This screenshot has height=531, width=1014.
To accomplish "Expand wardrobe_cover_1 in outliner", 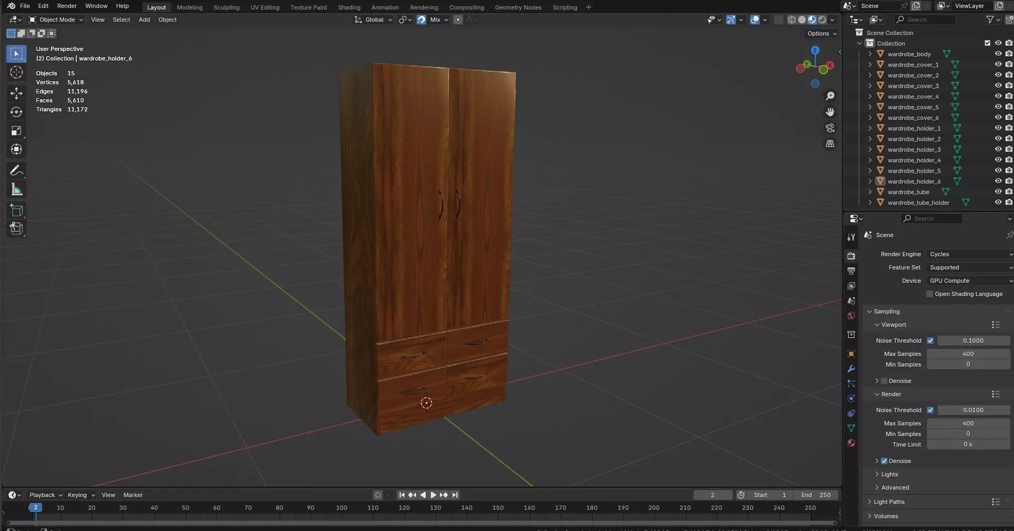I will coord(870,64).
